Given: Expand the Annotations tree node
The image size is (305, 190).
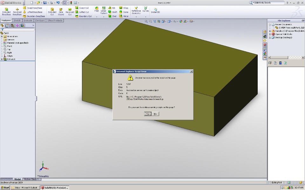Looking at the screenshot, I should (2, 36).
